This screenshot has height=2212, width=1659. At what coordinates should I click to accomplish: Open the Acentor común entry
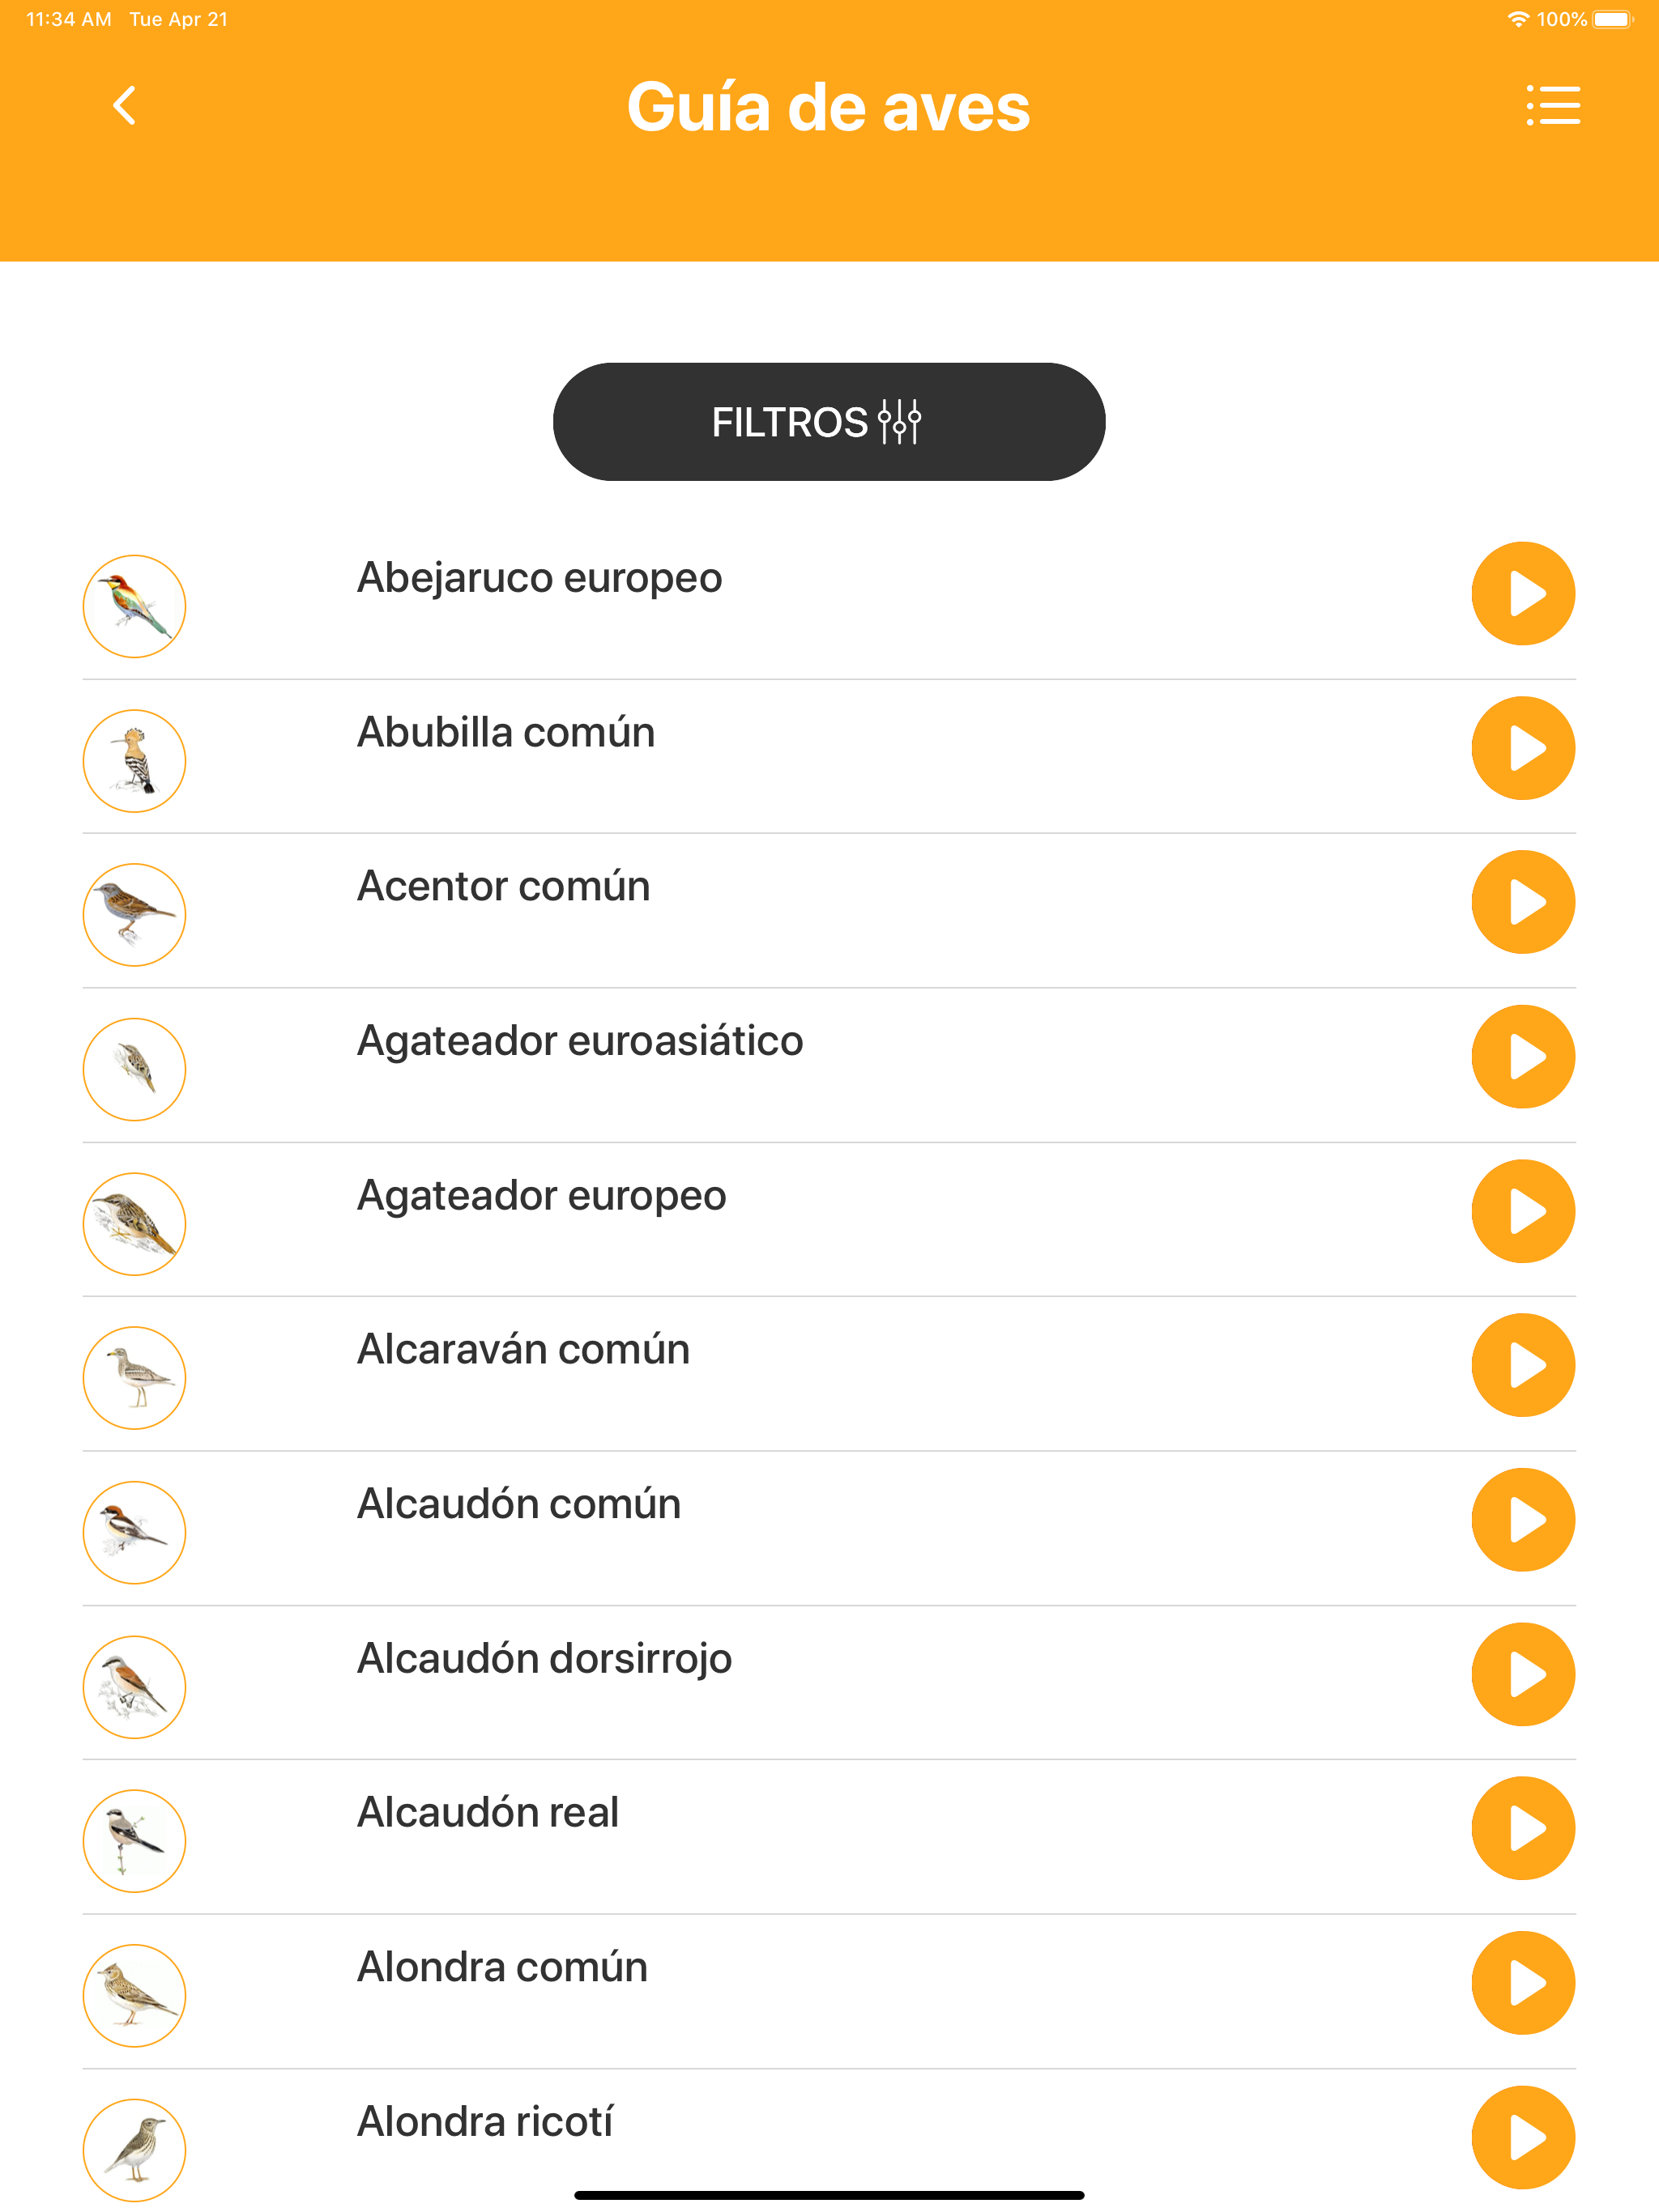[x=829, y=911]
